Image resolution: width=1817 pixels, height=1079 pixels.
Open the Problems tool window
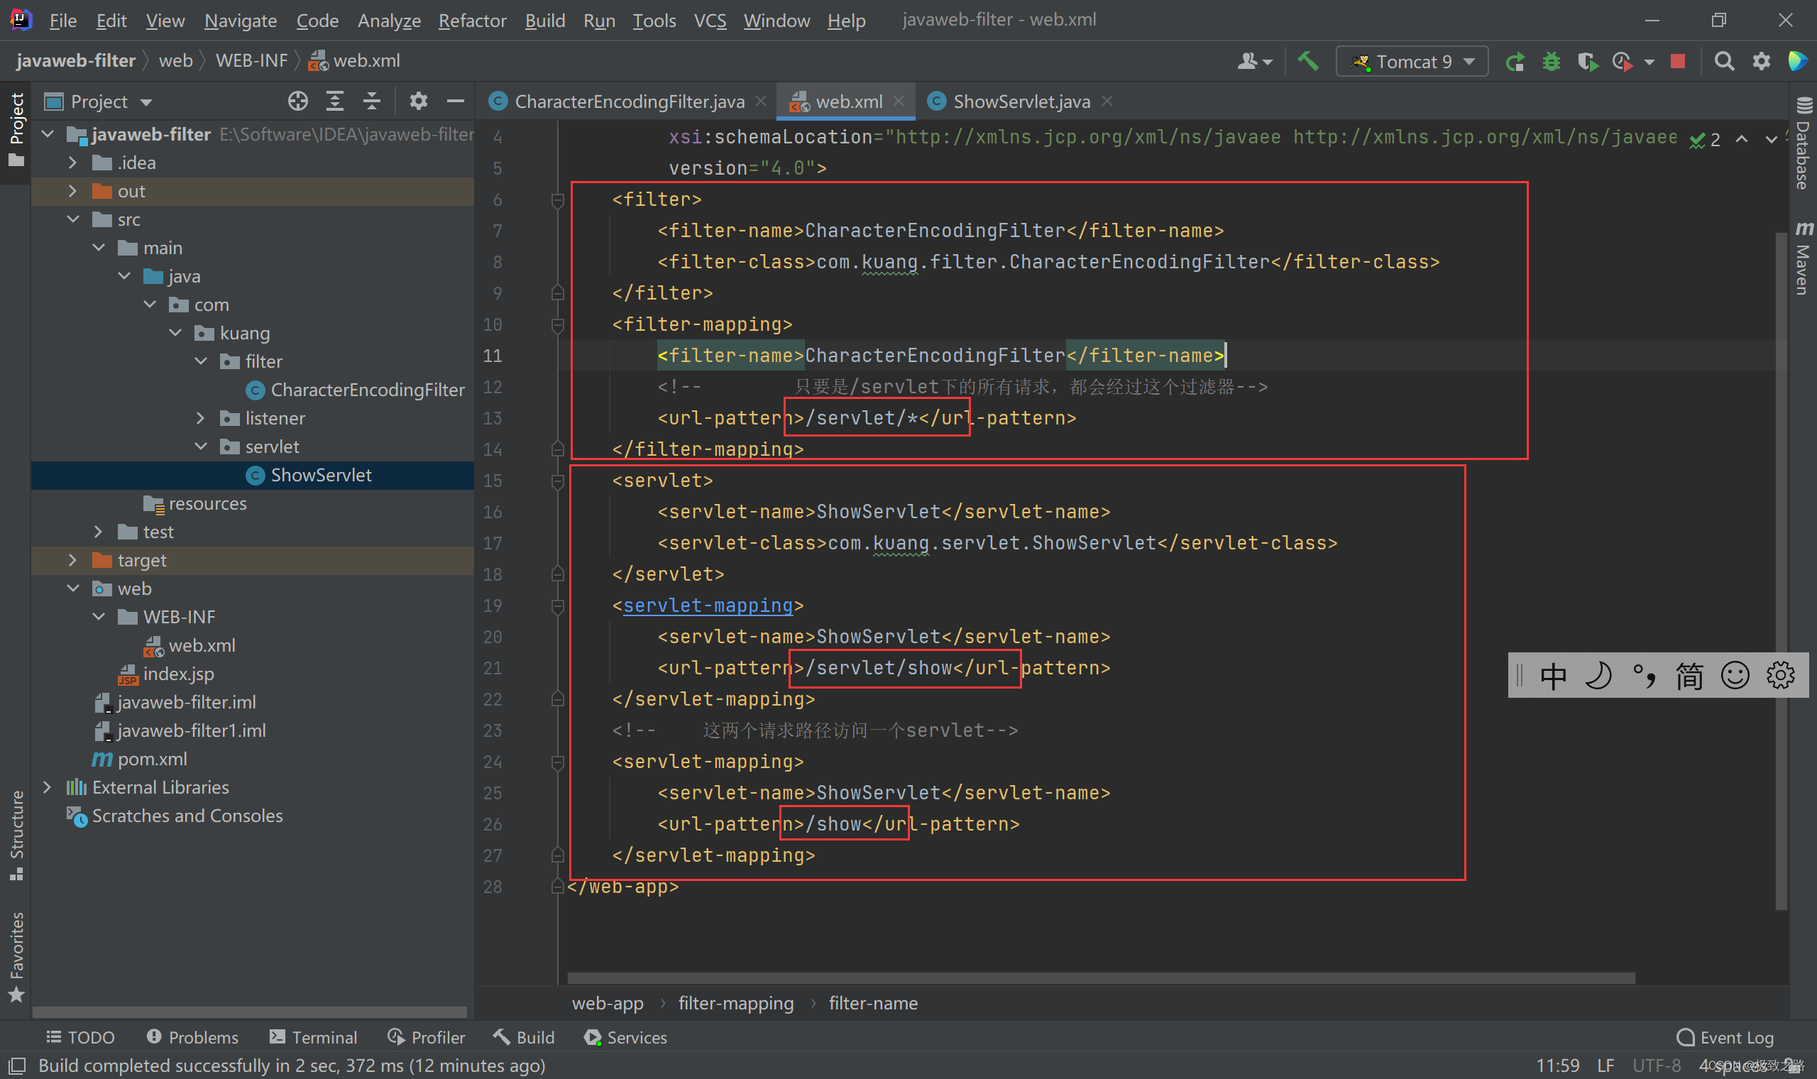click(192, 1038)
